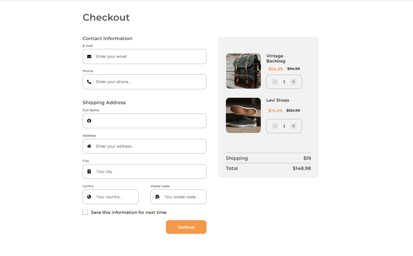Click the Levi Shoes product title
413x256 pixels.
point(278,100)
